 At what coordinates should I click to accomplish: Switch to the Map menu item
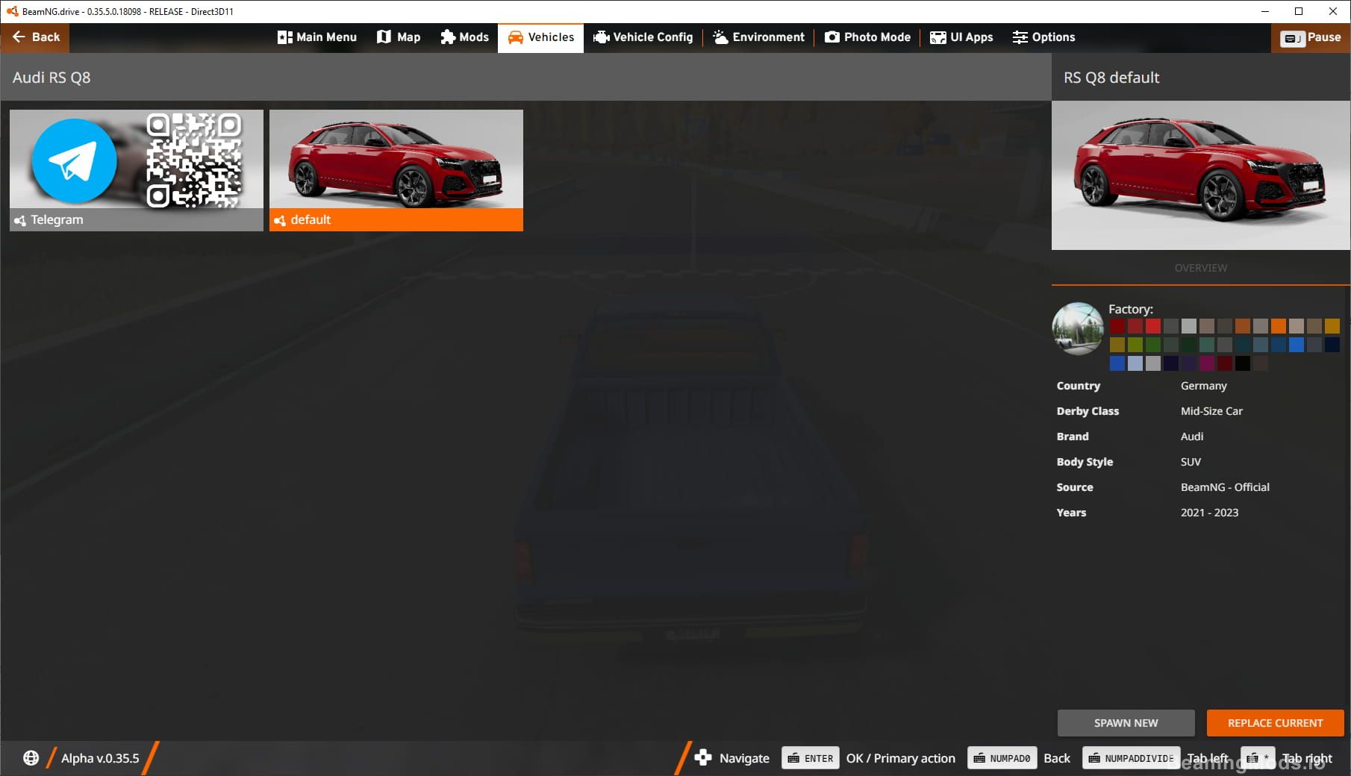pyautogui.click(x=399, y=37)
